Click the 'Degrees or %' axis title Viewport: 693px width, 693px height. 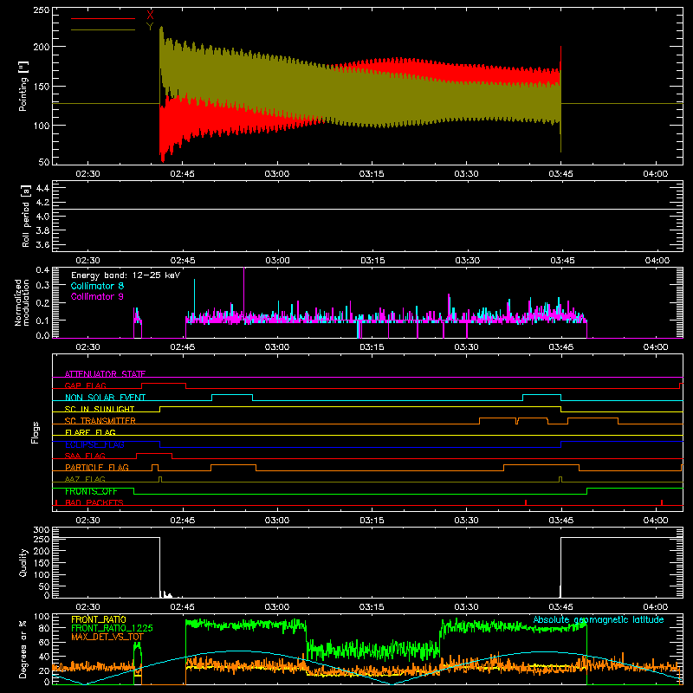pyautogui.click(x=23, y=649)
